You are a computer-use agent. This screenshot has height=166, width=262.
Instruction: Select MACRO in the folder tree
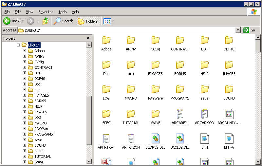click(40, 123)
